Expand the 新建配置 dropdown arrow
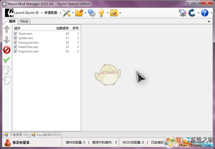215x149 pixels. point(60,13)
